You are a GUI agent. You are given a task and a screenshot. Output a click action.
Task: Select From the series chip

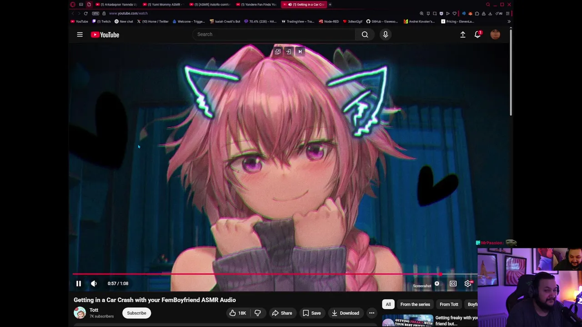[x=415, y=304]
